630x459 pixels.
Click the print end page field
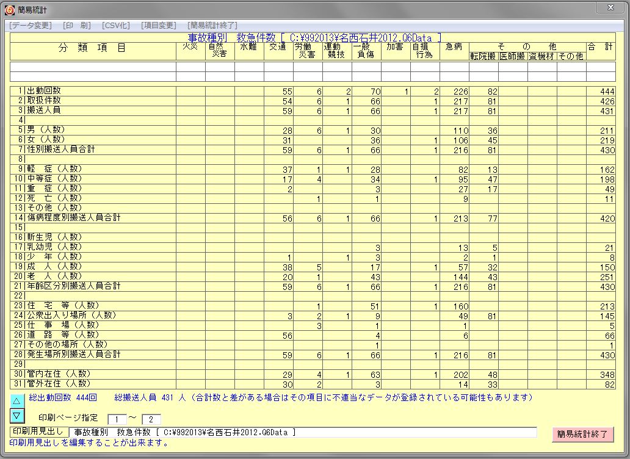[x=151, y=419]
